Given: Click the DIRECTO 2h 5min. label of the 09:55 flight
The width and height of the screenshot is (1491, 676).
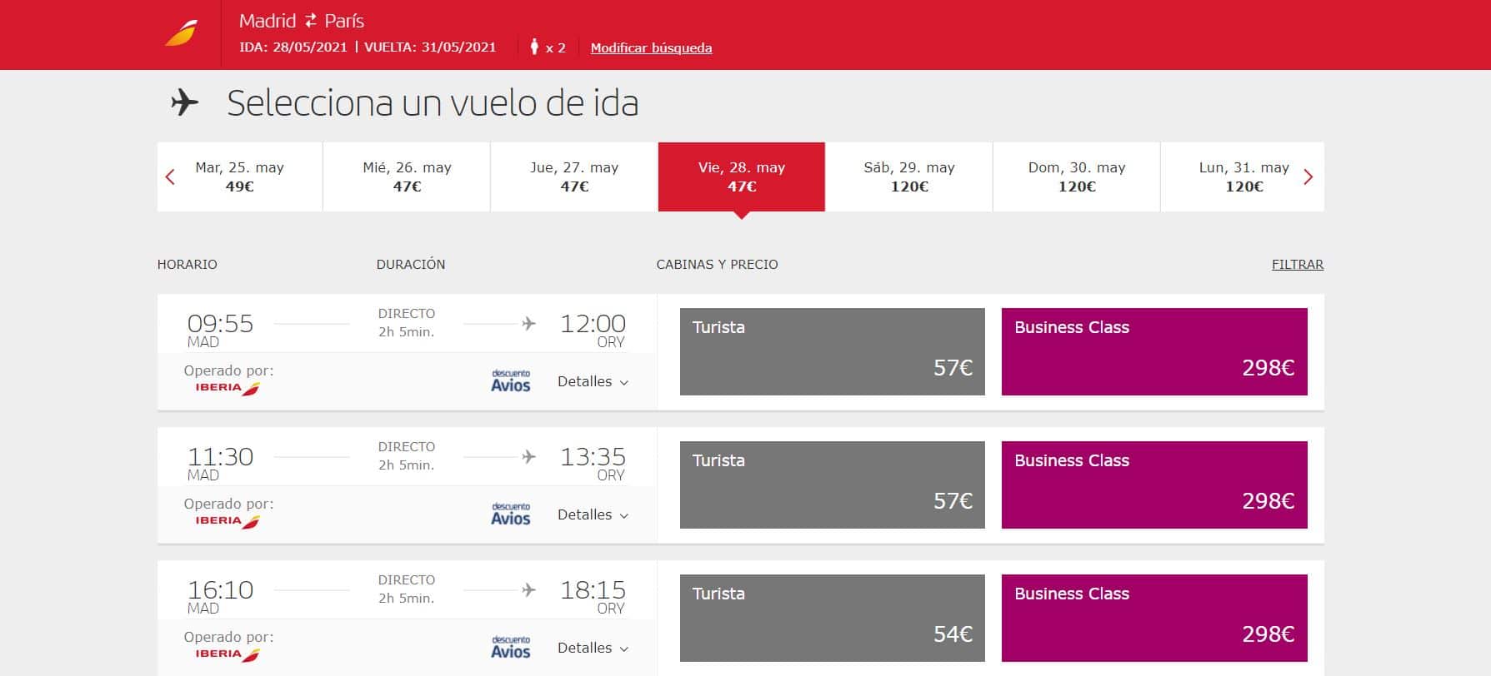Looking at the screenshot, I should (407, 322).
